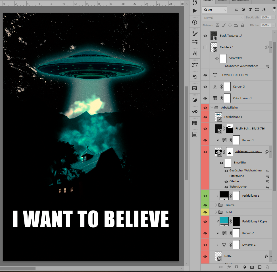Click the Deckkraft 100% opacity field
This screenshot has height=272, width=277.
point(266,18)
